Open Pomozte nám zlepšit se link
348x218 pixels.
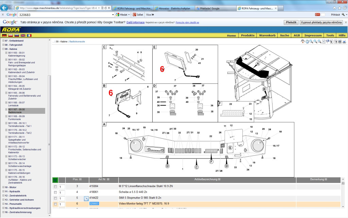[x=187, y=22]
